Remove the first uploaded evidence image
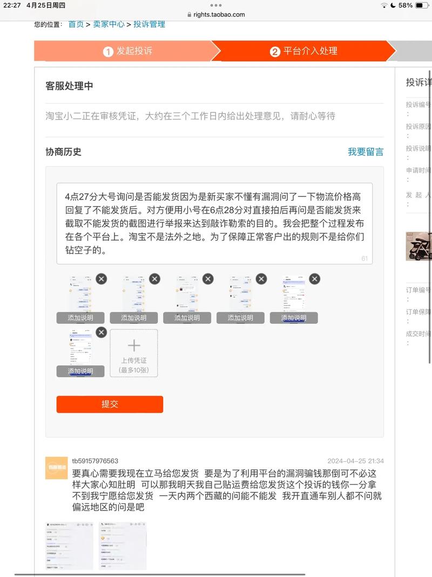The width and height of the screenshot is (432, 577). point(102,279)
